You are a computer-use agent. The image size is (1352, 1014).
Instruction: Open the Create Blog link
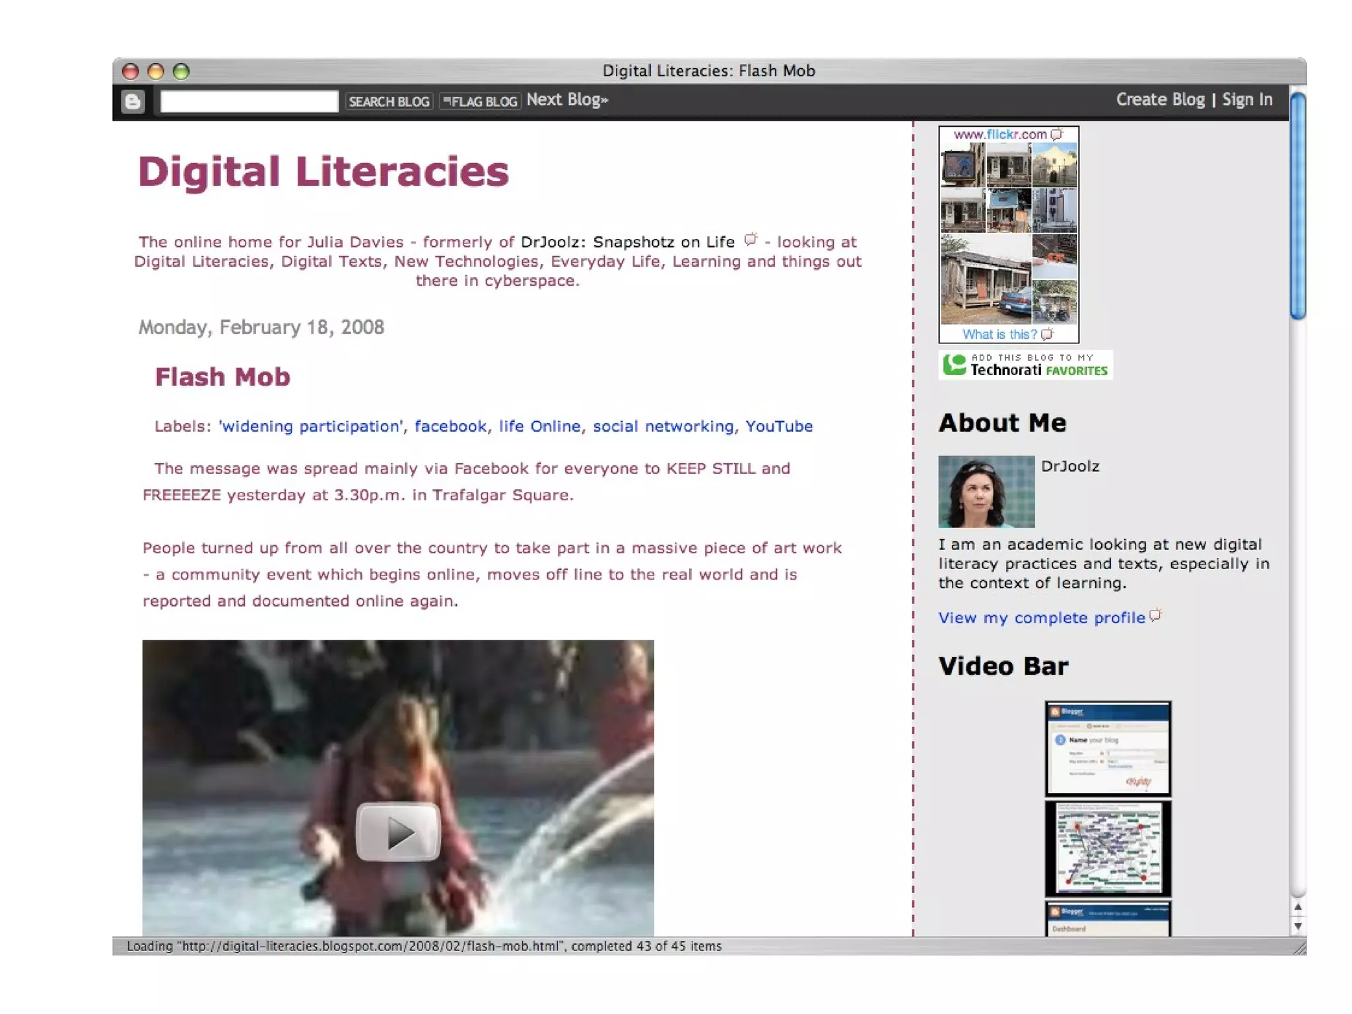click(1160, 100)
